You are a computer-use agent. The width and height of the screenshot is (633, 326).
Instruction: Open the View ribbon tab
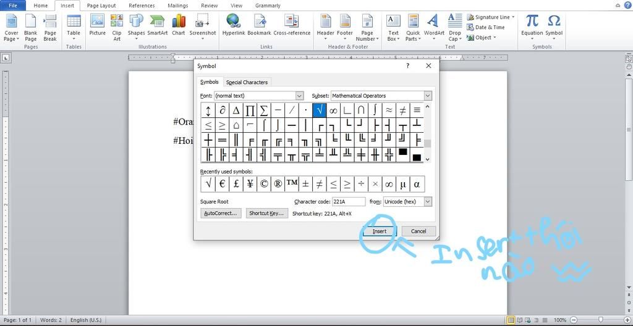point(237,6)
